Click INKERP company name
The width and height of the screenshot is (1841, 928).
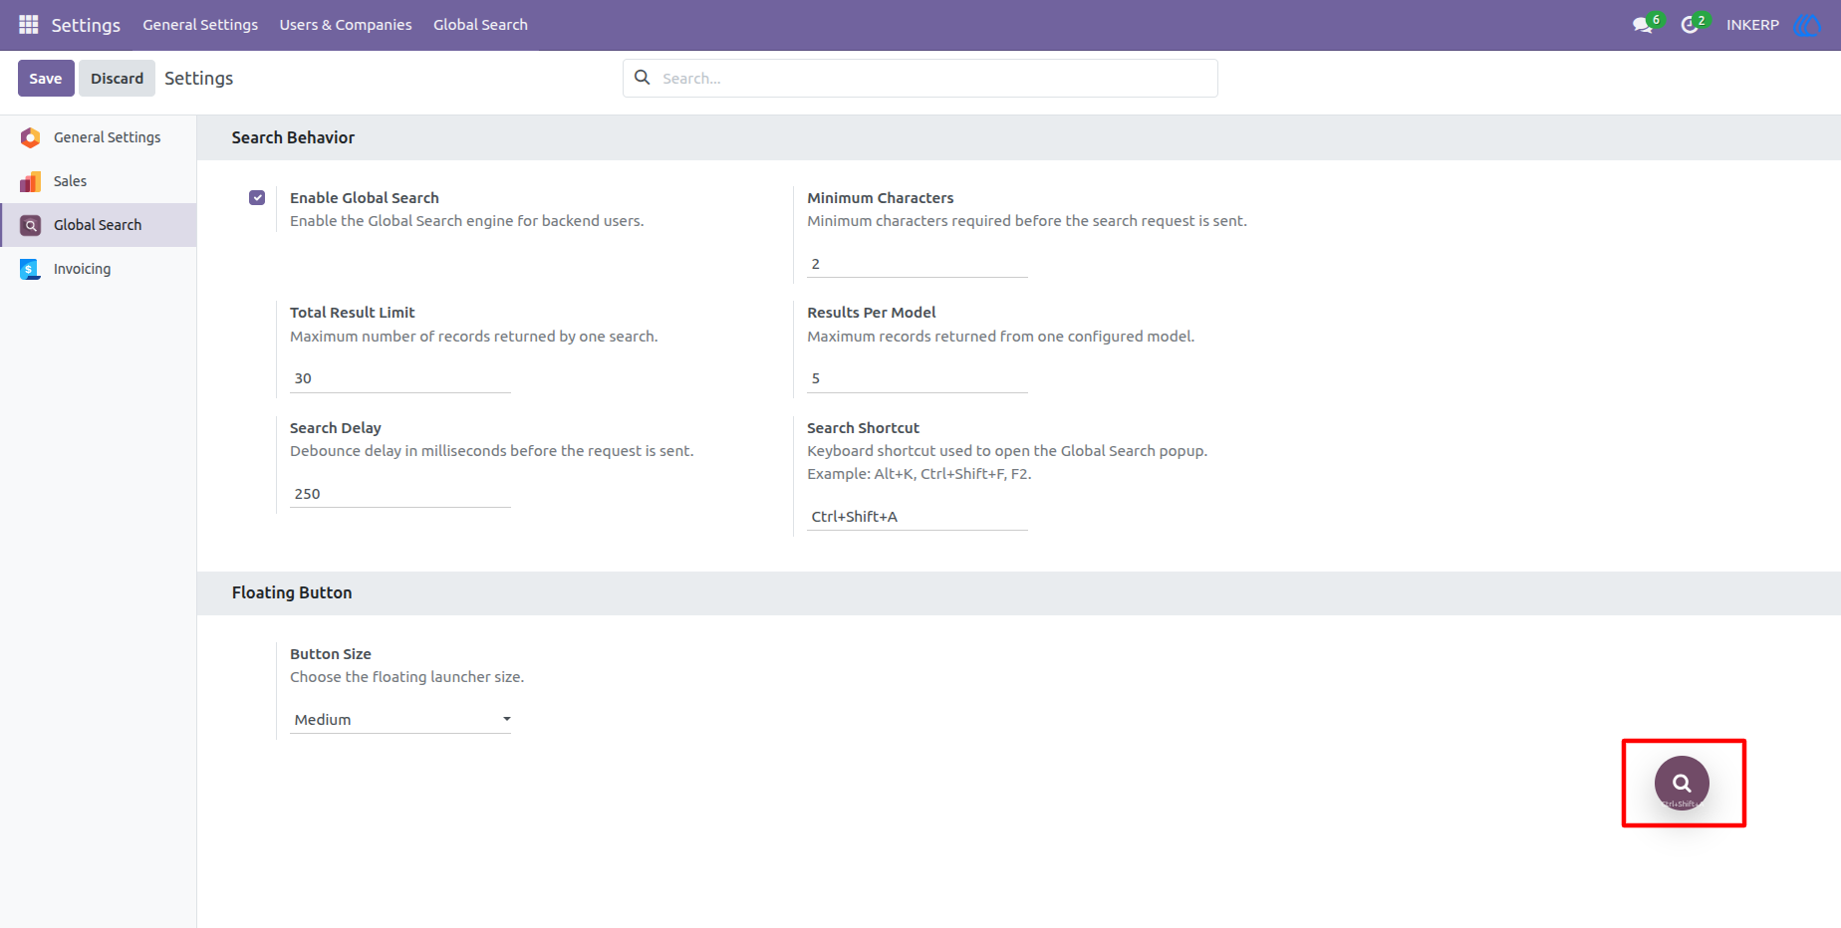[x=1752, y=25]
